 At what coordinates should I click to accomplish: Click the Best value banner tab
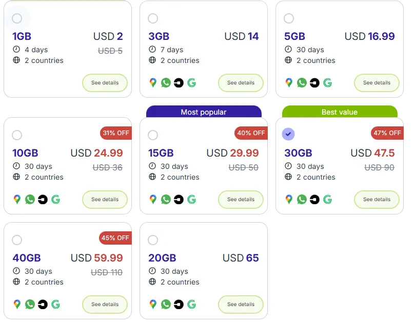coord(339,112)
